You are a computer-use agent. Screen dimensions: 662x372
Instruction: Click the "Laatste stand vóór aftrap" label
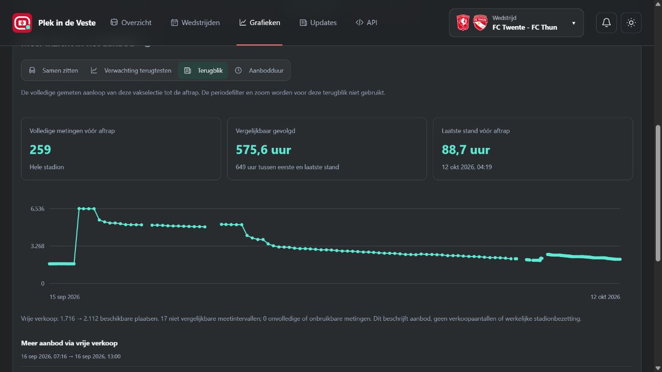[476, 131]
